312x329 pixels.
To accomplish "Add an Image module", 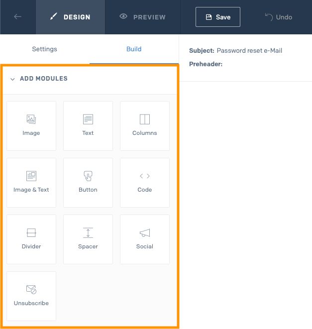I will pos(31,125).
